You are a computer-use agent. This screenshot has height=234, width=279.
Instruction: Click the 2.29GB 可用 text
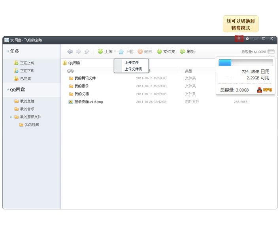[x=258, y=78]
